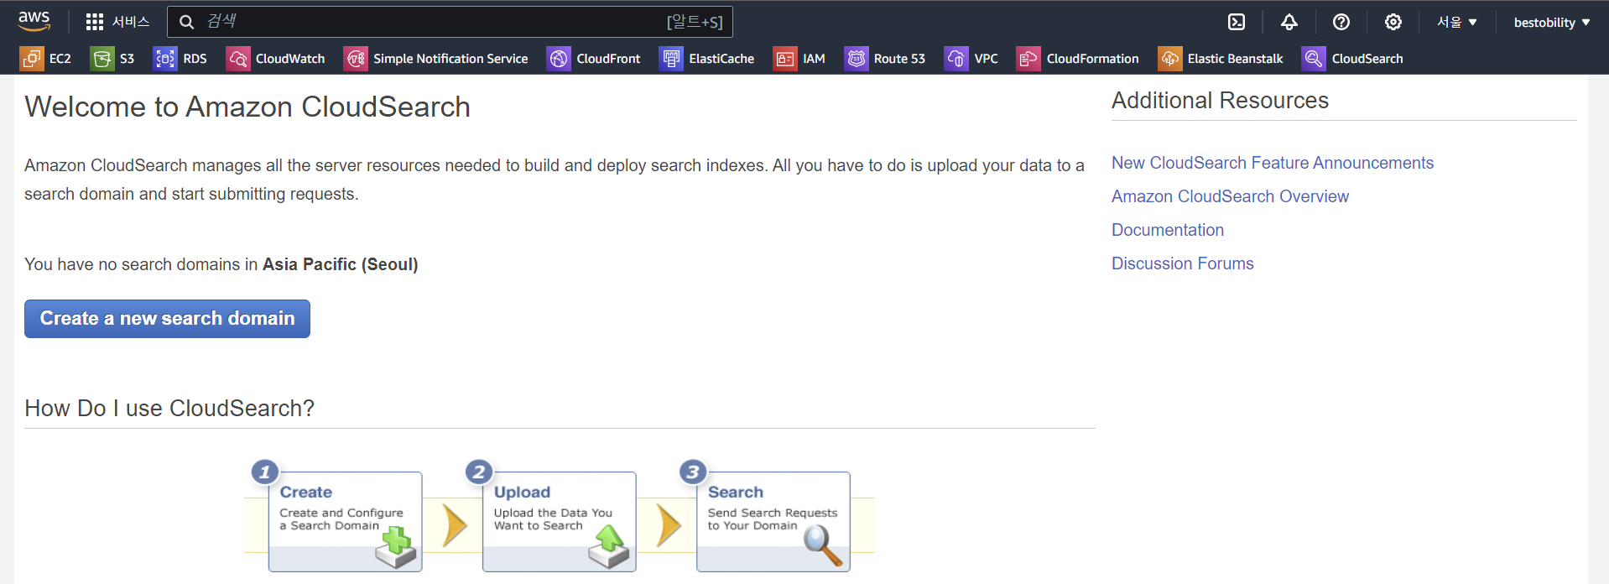Open the AWS home logo
This screenshot has height=584, width=1609.
click(34, 21)
